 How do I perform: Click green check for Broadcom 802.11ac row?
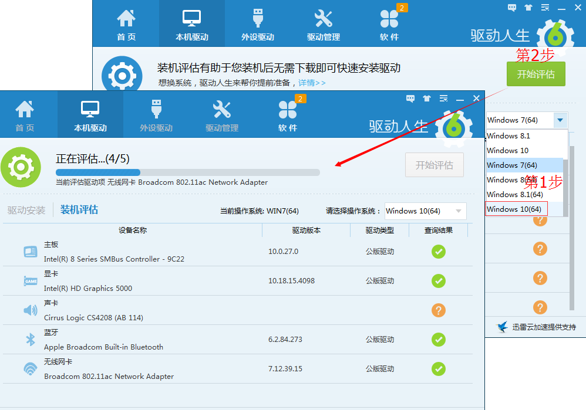pos(439,369)
